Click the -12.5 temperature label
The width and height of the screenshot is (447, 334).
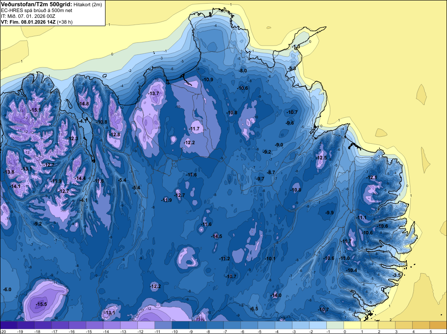pos(321,158)
